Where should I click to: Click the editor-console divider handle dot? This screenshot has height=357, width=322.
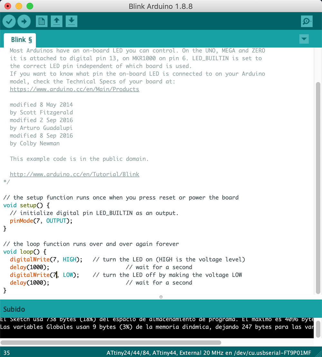coord(161,297)
